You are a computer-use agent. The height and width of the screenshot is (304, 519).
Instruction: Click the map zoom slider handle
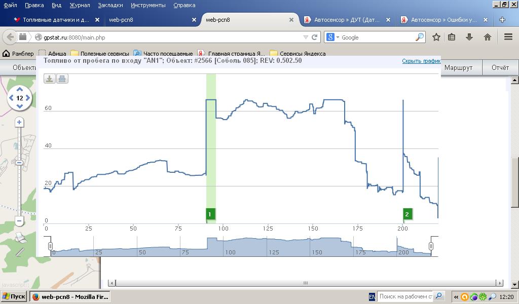pos(19,163)
